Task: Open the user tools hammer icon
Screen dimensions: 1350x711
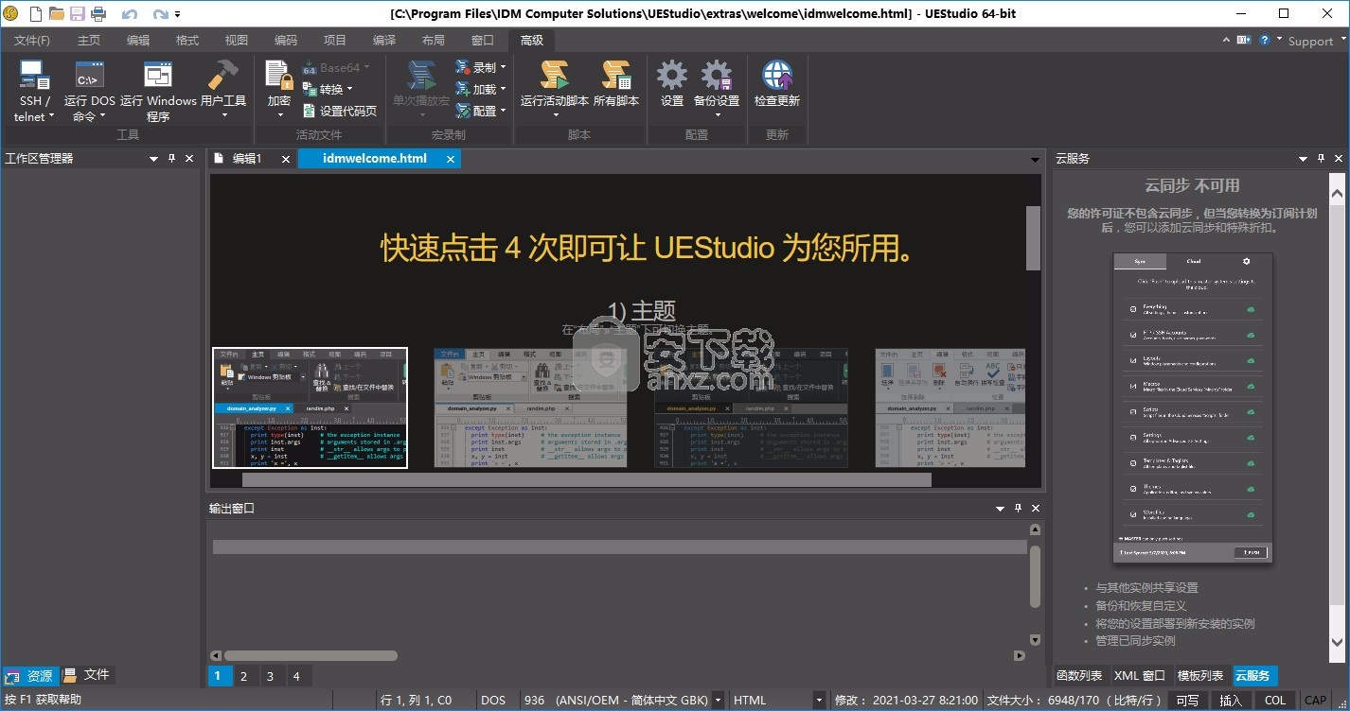Action: click(224, 92)
